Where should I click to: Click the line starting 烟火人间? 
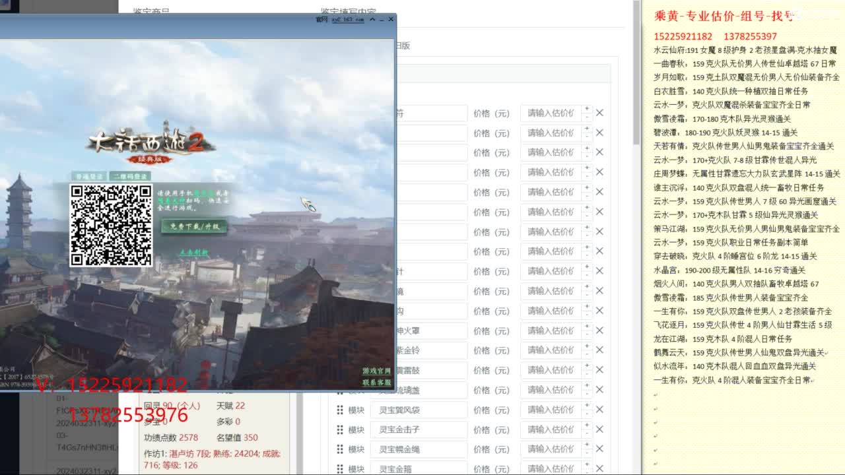coord(736,284)
